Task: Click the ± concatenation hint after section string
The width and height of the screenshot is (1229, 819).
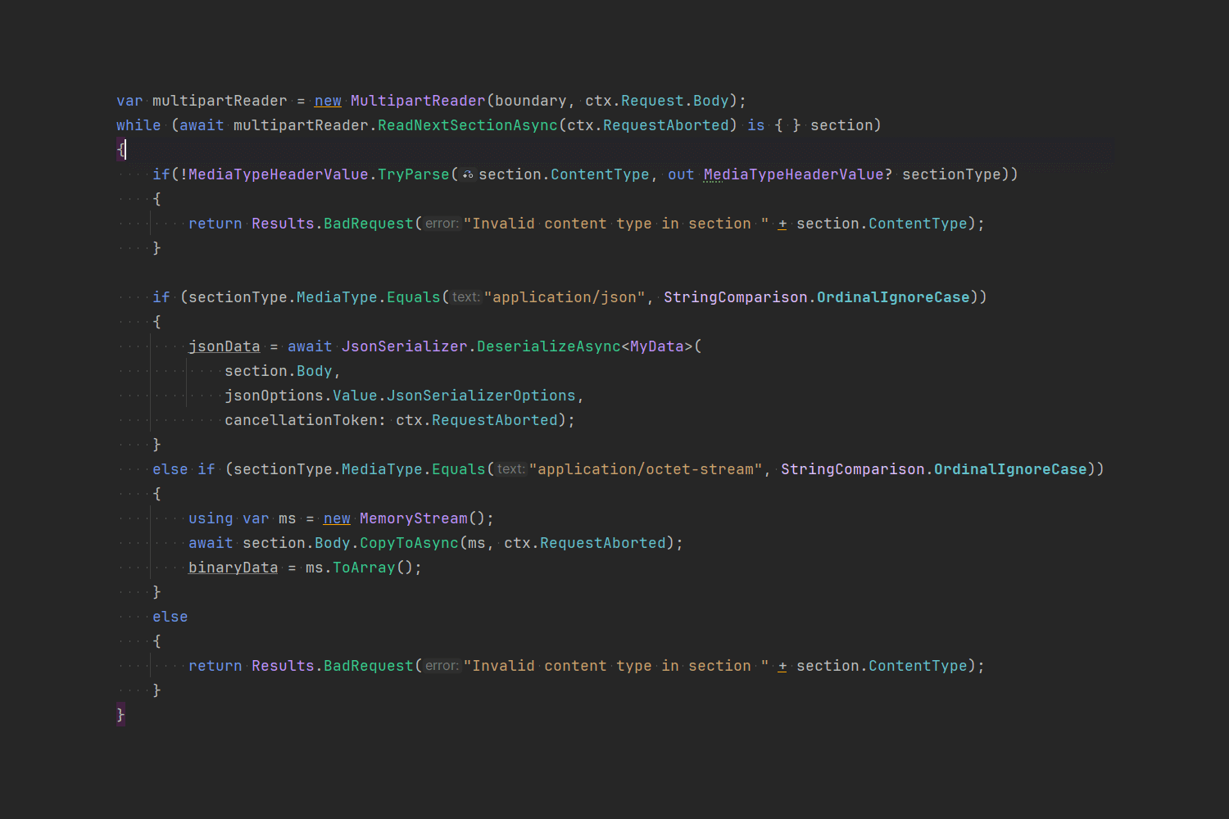Action: coord(782,223)
